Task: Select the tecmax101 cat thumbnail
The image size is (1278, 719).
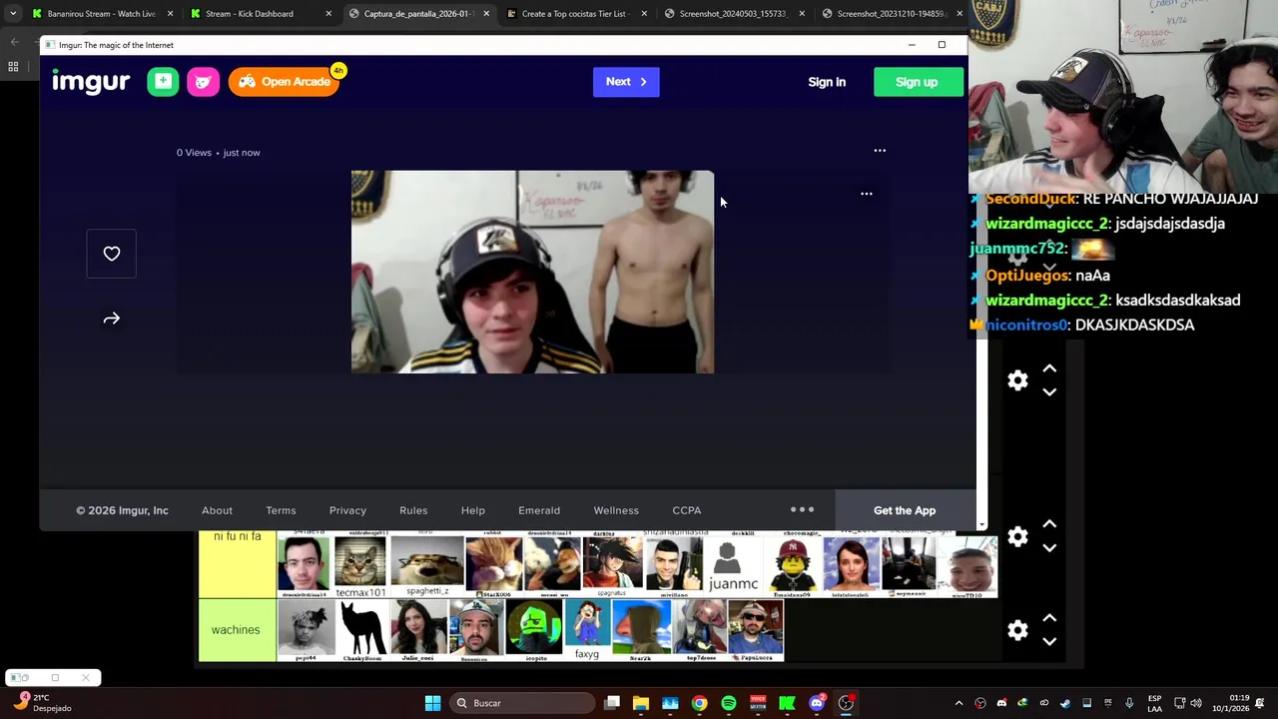Action: coord(360,566)
